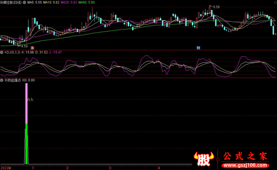Click the 介入 signal label
The image size is (277, 170).
pos(30,100)
